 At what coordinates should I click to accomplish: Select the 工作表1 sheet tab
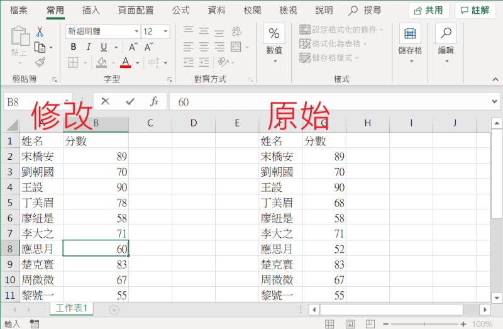point(71,308)
